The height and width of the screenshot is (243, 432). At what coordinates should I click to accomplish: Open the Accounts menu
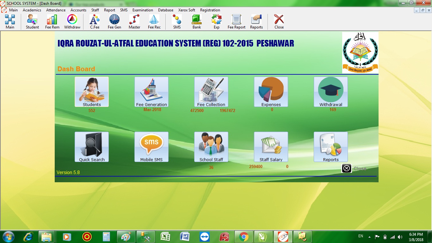(x=78, y=10)
